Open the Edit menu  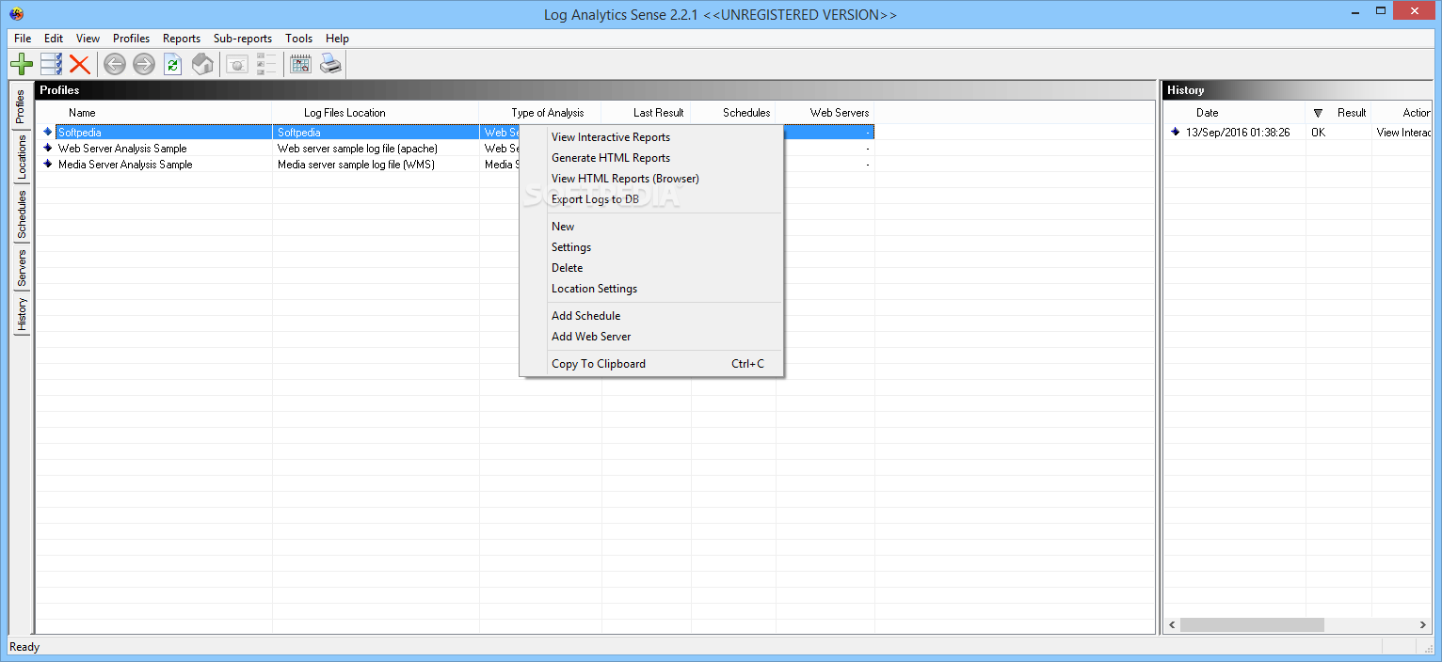click(54, 39)
